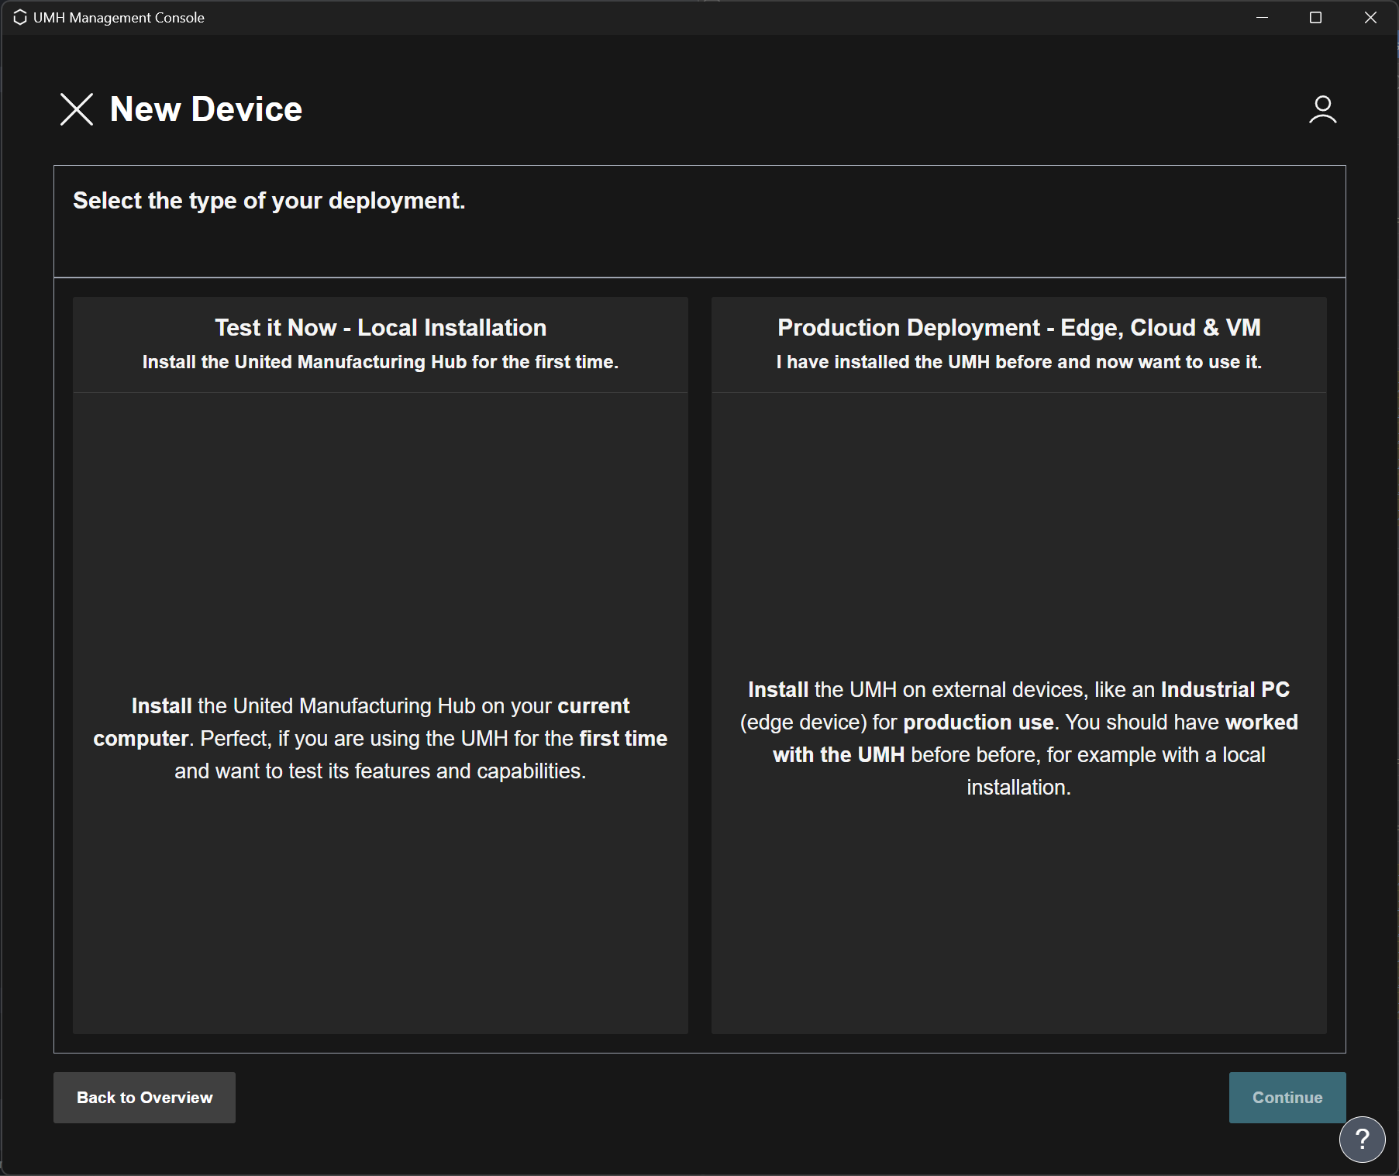Click the New Device page heading
1399x1176 pixels.
coord(206,109)
